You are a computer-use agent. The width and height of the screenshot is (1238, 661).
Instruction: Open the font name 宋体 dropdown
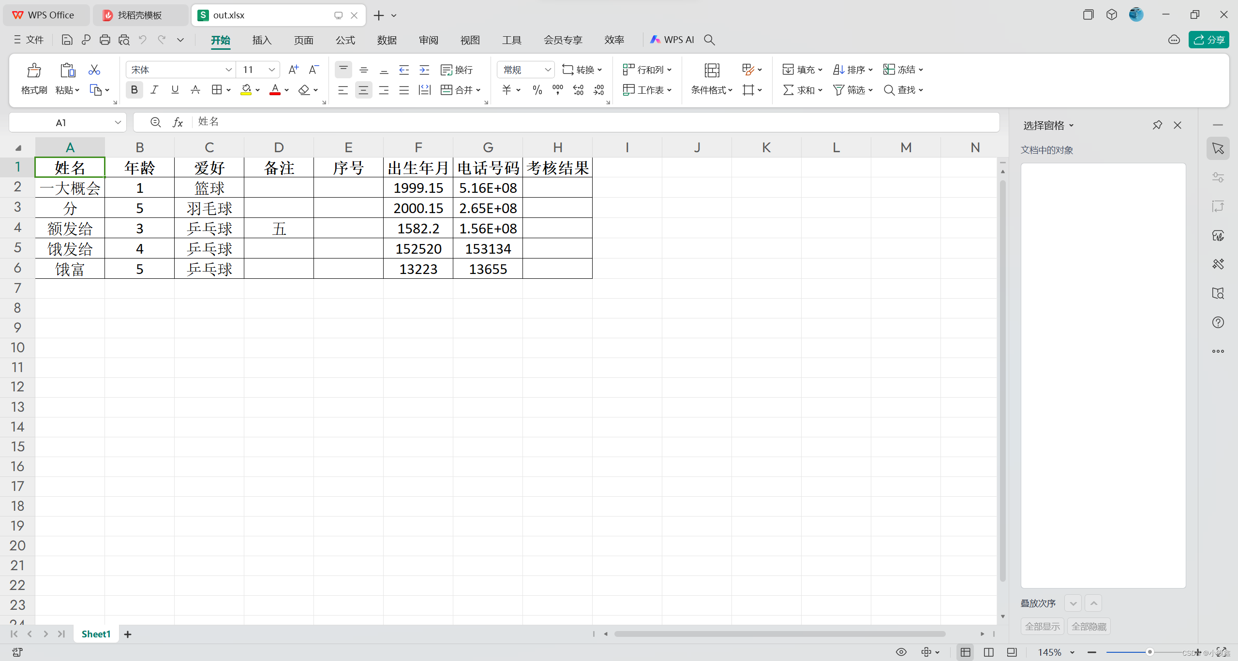228,70
